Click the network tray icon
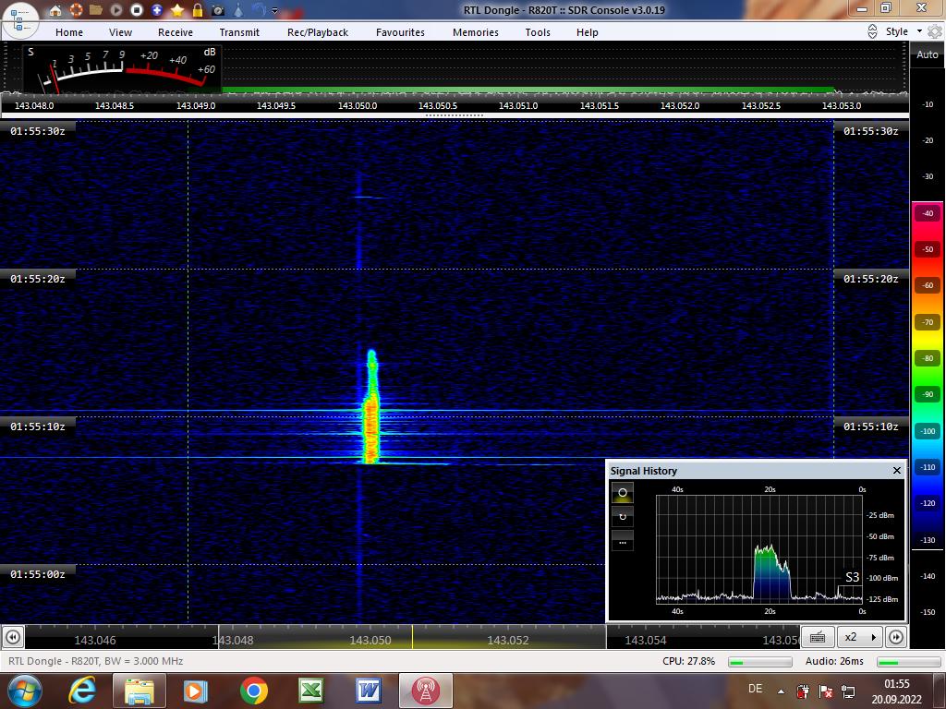 click(x=848, y=691)
